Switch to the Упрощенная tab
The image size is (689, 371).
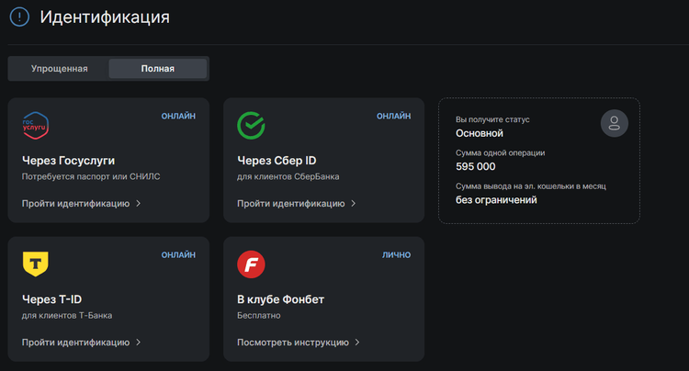coord(59,69)
